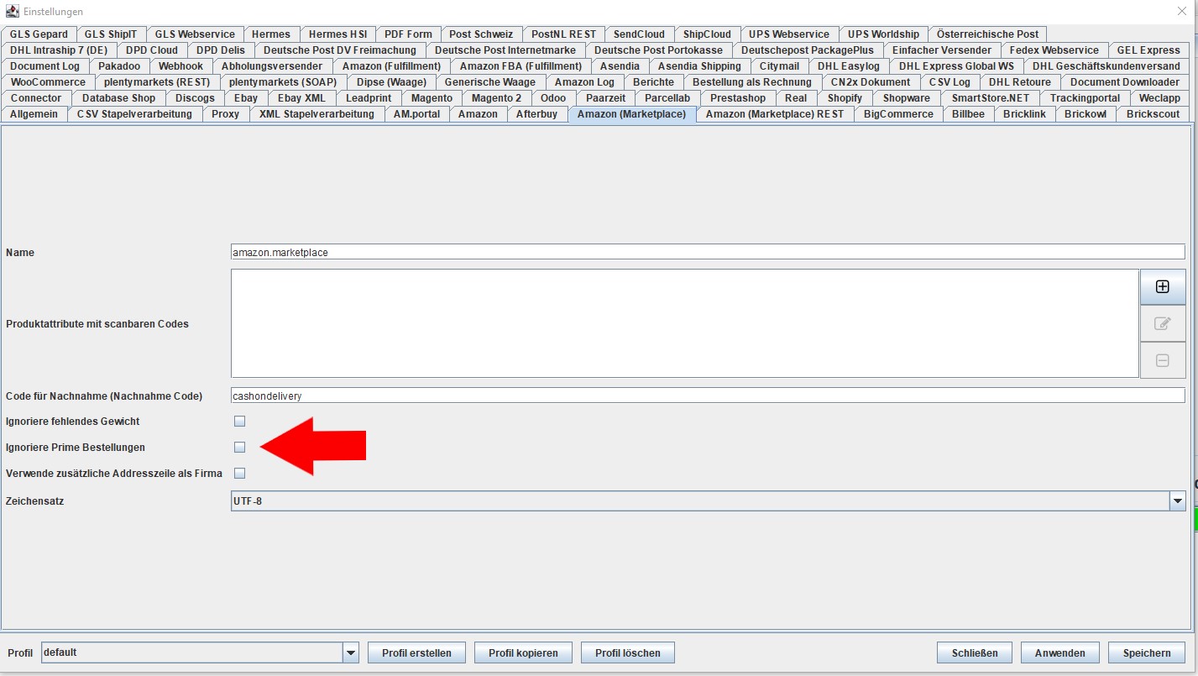The width and height of the screenshot is (1198, 676).
Task: Select the Trackingportal tab
Action: tap(1085, 97)
